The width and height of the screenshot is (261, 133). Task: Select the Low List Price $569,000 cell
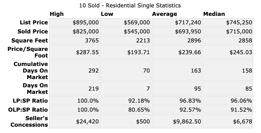point(126,22)
